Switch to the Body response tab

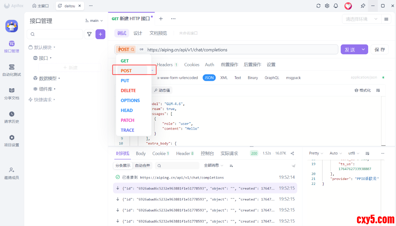tap(141, 153)
